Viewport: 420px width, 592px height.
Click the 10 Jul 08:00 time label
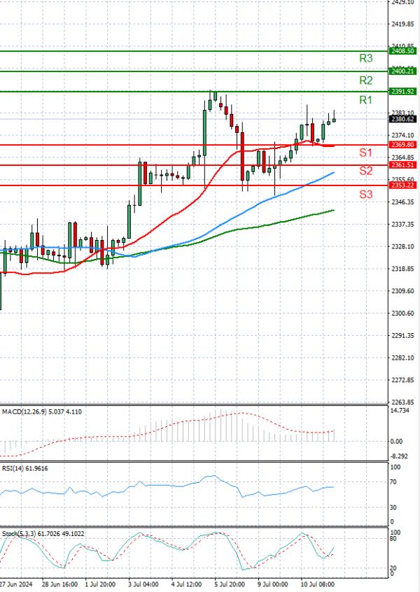tap(317, 584)
